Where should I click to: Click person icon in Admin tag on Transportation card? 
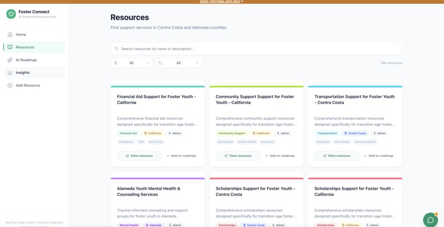tap(375, 133)
